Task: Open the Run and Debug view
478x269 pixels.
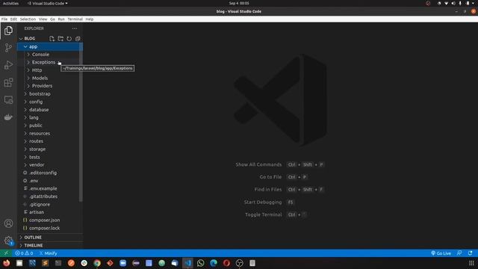Action: click(8, 65)
